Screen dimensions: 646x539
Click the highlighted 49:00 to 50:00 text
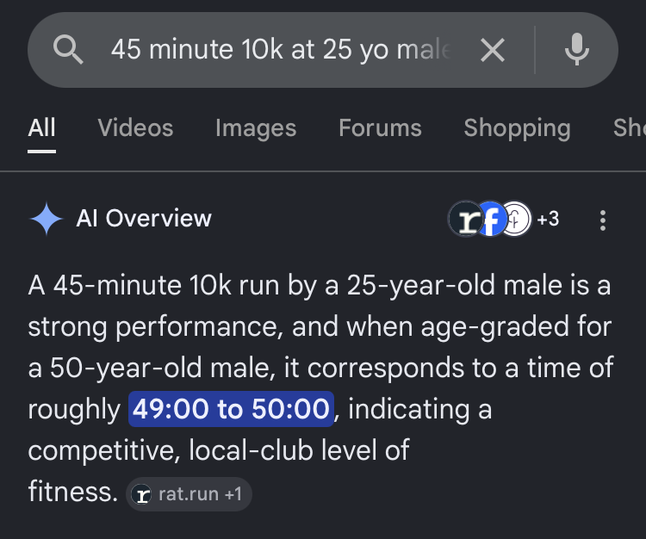point(231,409)
